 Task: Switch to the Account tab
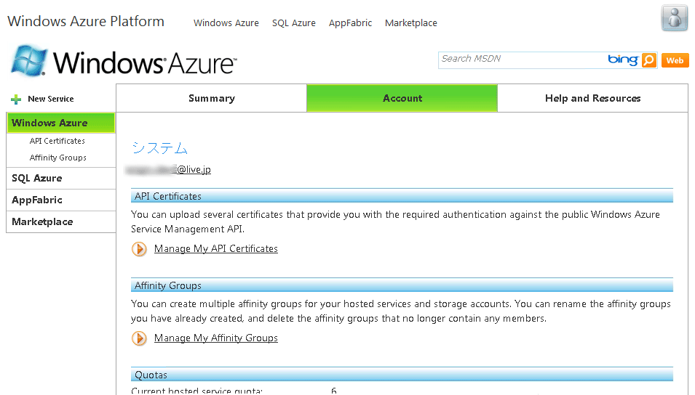coord(402,98)
